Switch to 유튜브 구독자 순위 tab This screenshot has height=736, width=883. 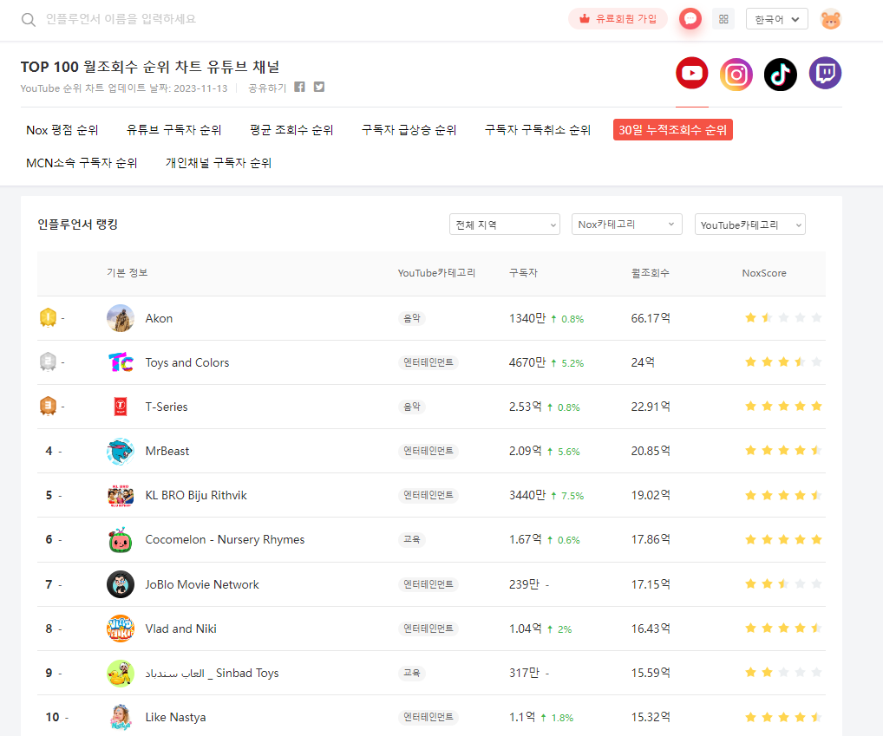[173, 130]
